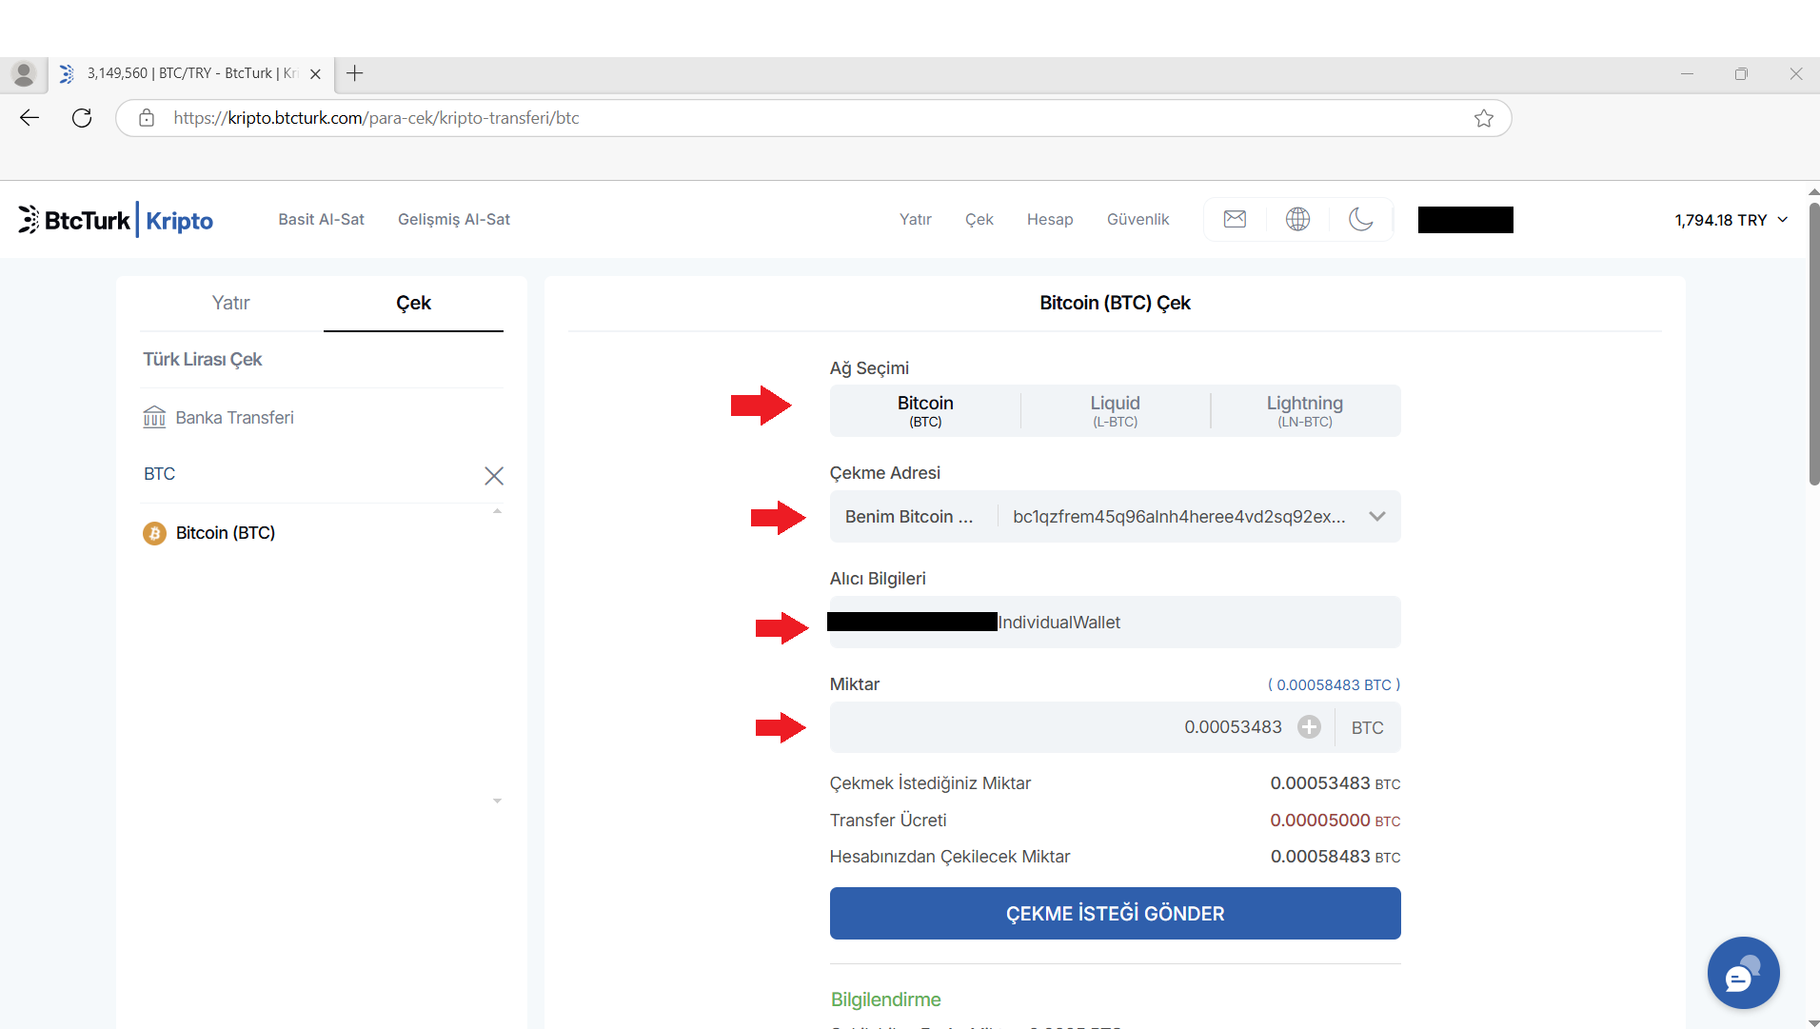Select the Bitcoin (BTC) network option
The image size is (1820, 1029).
(x=925, y=411)
